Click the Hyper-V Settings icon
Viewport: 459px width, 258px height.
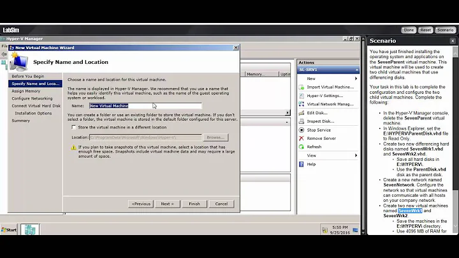click(x=301, y=96)
